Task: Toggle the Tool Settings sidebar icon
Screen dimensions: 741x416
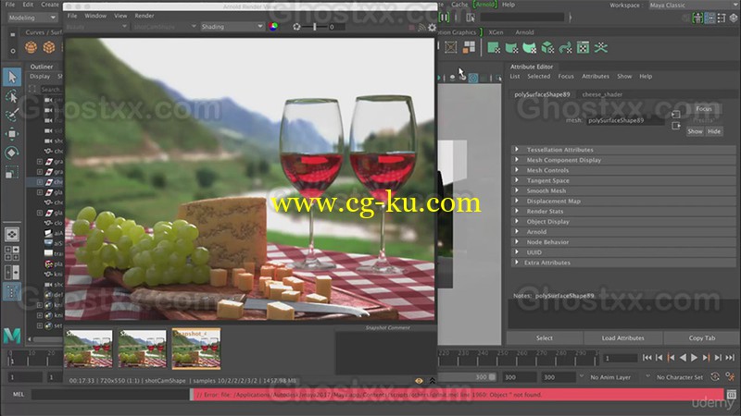Action: click(x=722, y=18)
